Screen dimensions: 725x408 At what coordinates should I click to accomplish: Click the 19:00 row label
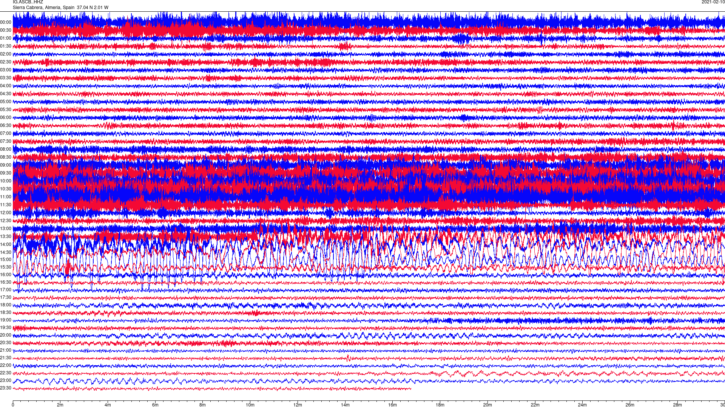[x=6, y=320]
